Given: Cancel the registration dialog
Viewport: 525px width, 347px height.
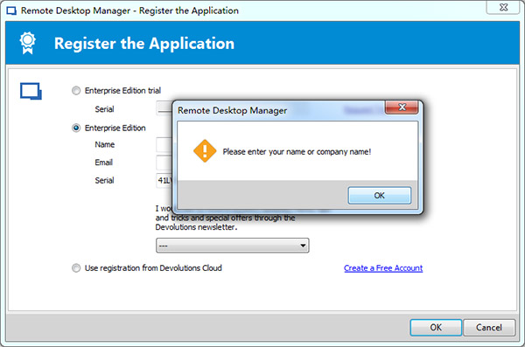Looking at the screenshot, I should click(x=489, y=327).
